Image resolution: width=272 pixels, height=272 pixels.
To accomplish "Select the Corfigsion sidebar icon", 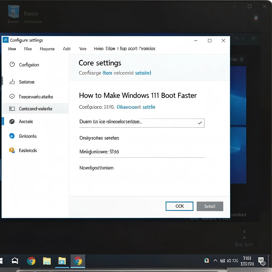I will 12,64.
